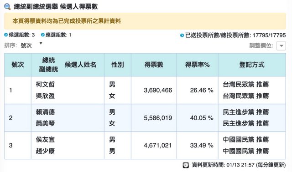The height and width of the screenshot is (172, 292).
Task: Open the 排序 號次 sort dropdown
Action: pyautogui.click(x=31, y=45)
